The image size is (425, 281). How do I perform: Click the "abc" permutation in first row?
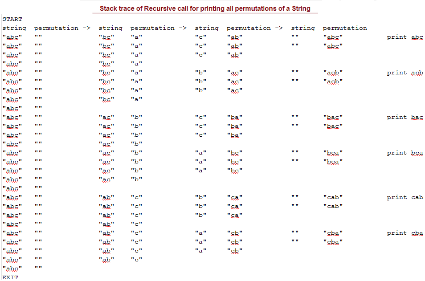click(x=333, y=37)
